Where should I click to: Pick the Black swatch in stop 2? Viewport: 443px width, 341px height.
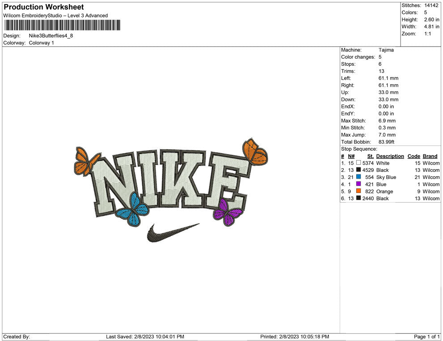pyautogui.click(x=358, y=170)
